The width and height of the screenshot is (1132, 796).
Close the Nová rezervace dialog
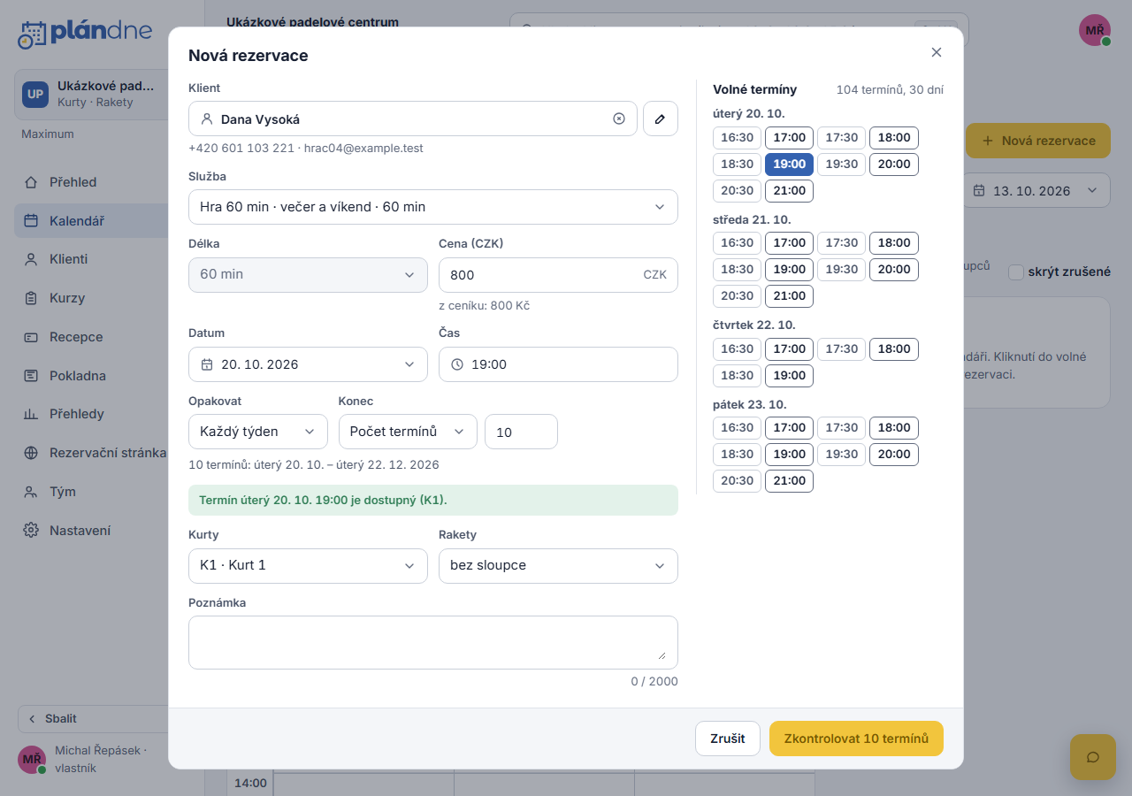coord(937,52)
